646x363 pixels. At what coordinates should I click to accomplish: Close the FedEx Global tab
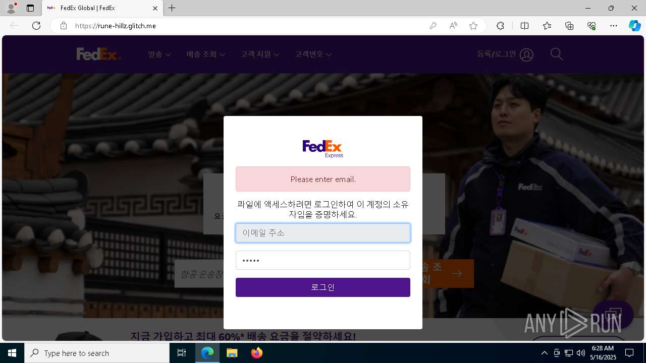click(x=155, y=8)
